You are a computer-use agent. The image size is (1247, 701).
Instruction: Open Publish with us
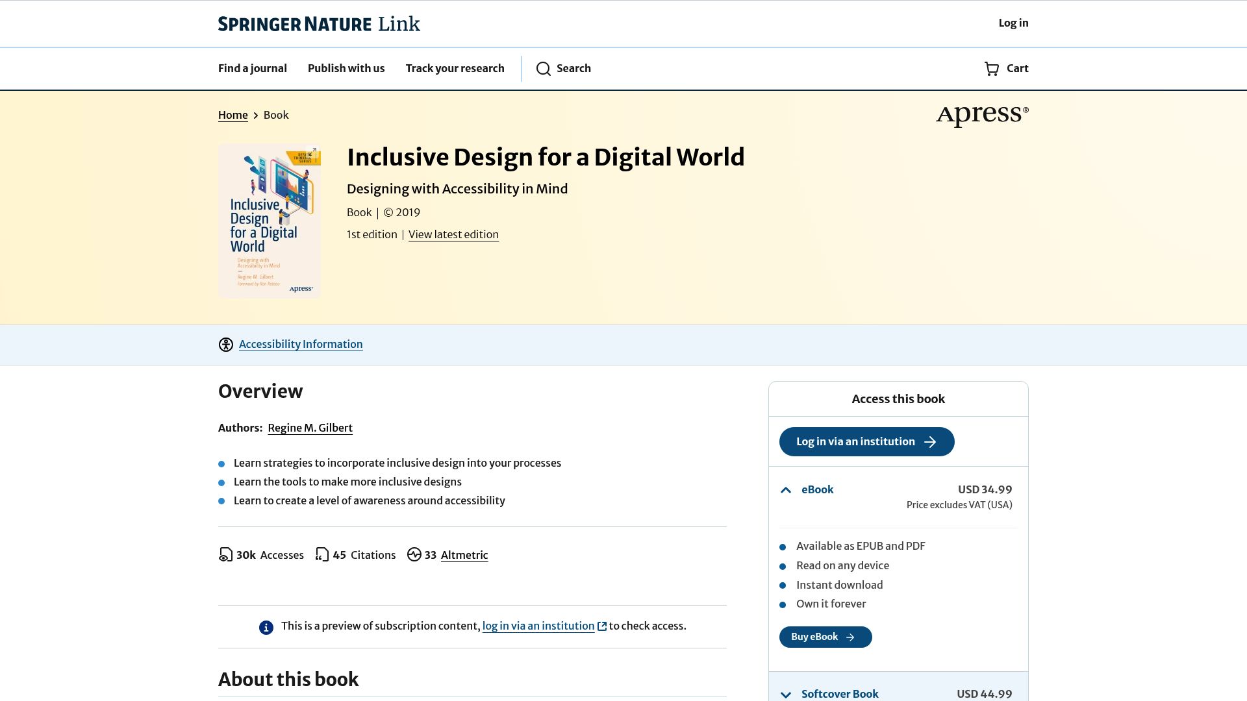346,68
